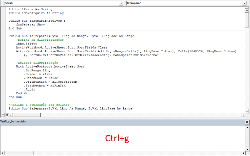Click the 'lRng.Select' line

(27, 44)
